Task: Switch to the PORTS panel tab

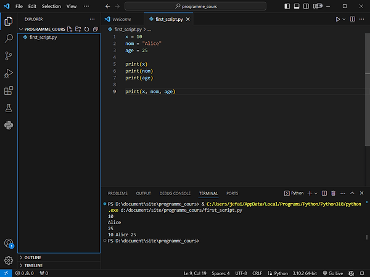Action: [x=232, y=193]
